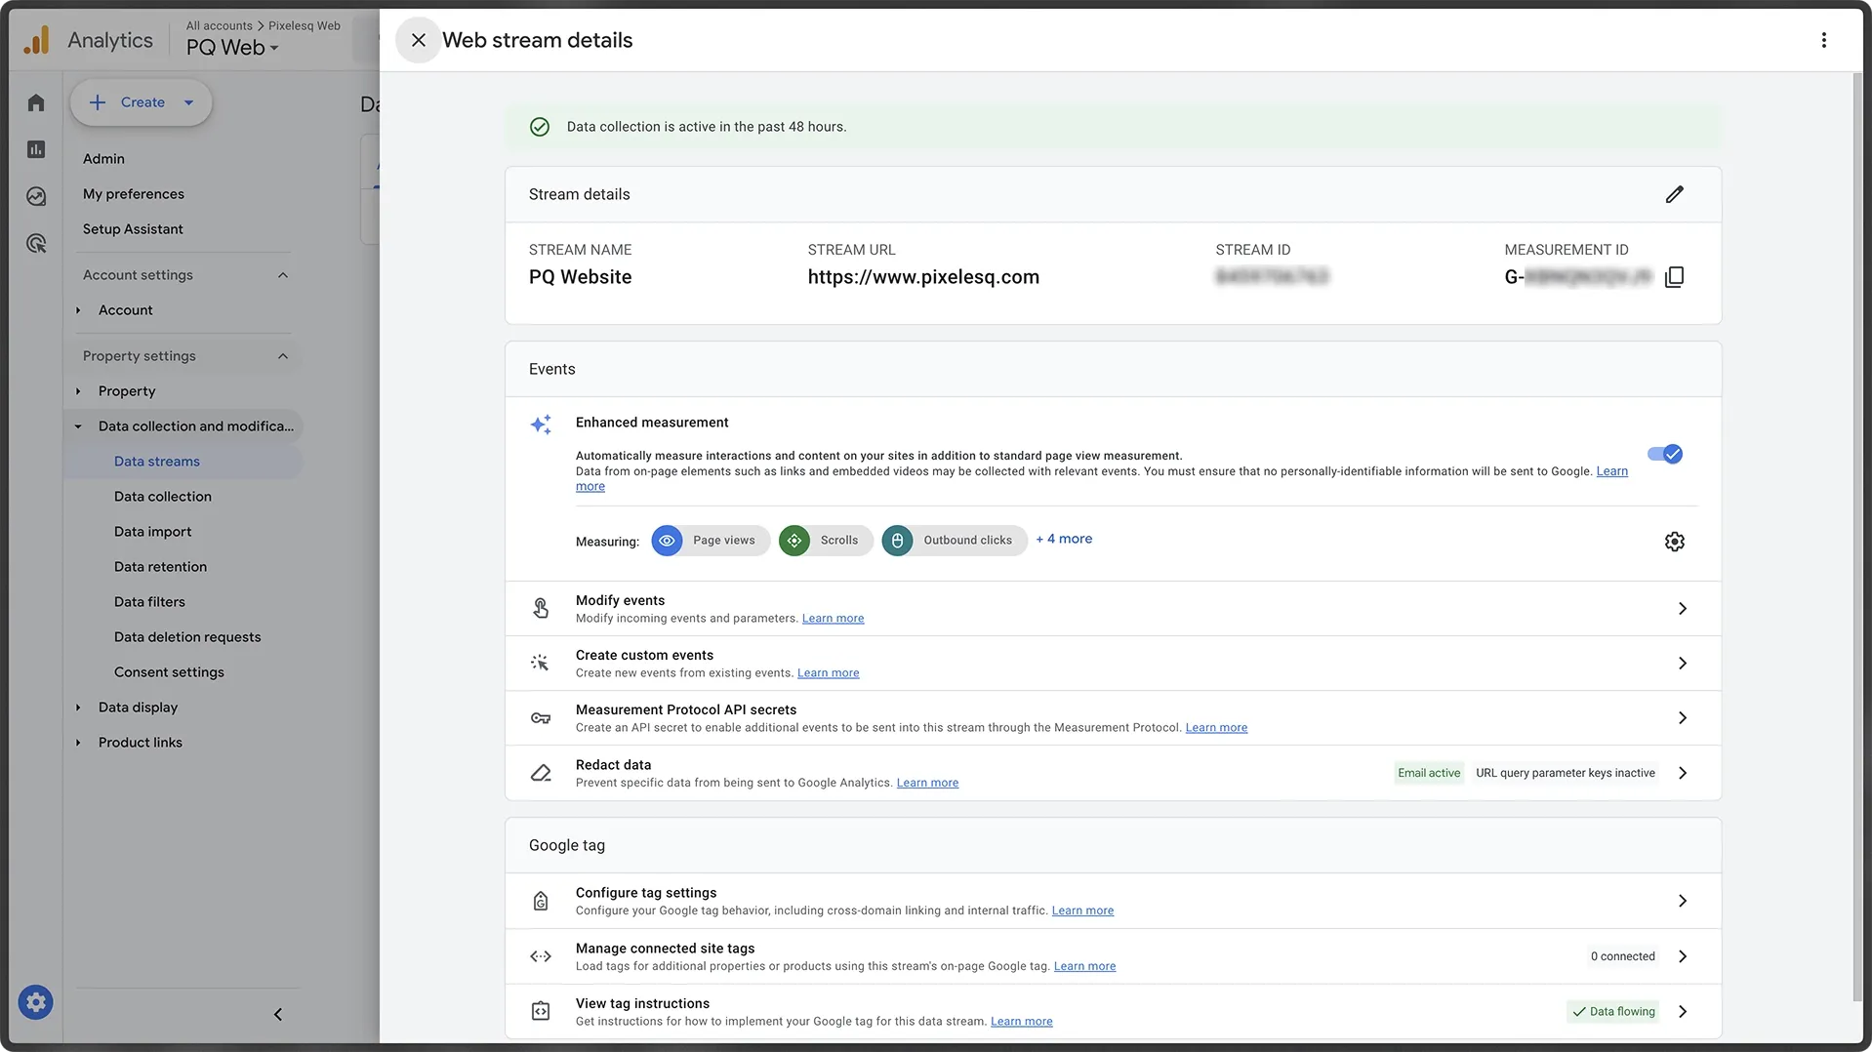Viewport: 1872px width, 1052px height.
Task: Open the Advertising icon in navigation rail
Action: click(x=36, y=243)
